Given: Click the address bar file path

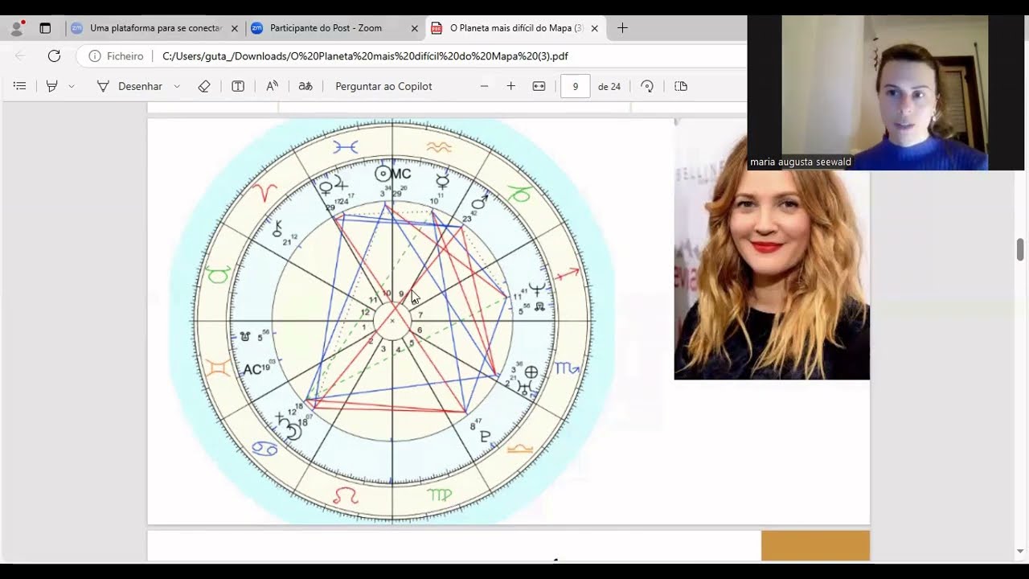Looking at the screenshot, I should (x=366, y=56).
